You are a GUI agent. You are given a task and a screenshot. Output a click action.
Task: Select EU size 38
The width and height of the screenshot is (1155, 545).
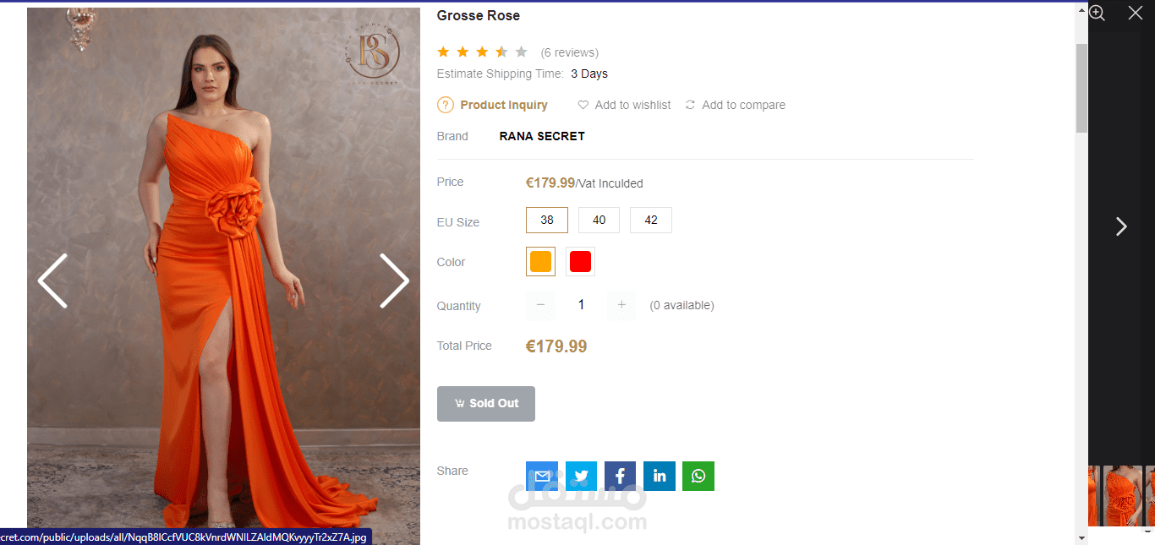click(x=547, y=221)
